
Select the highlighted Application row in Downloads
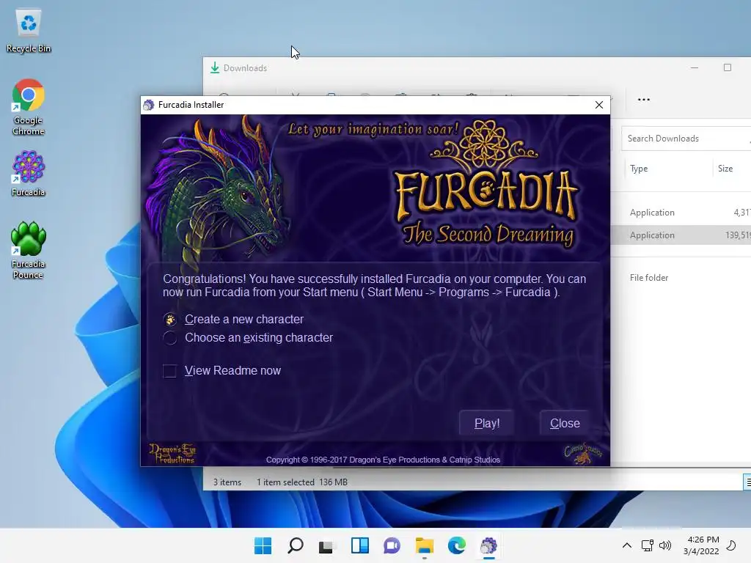tap(681, 235)
